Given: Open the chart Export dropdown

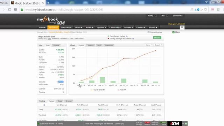Looking at the screenshot, I should coord(159,45).
